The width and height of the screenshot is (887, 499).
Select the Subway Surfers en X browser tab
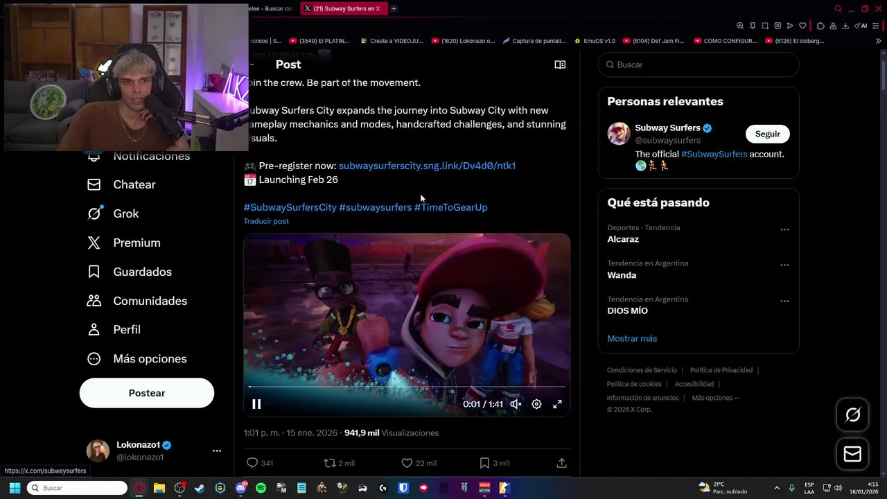point(343,8)
